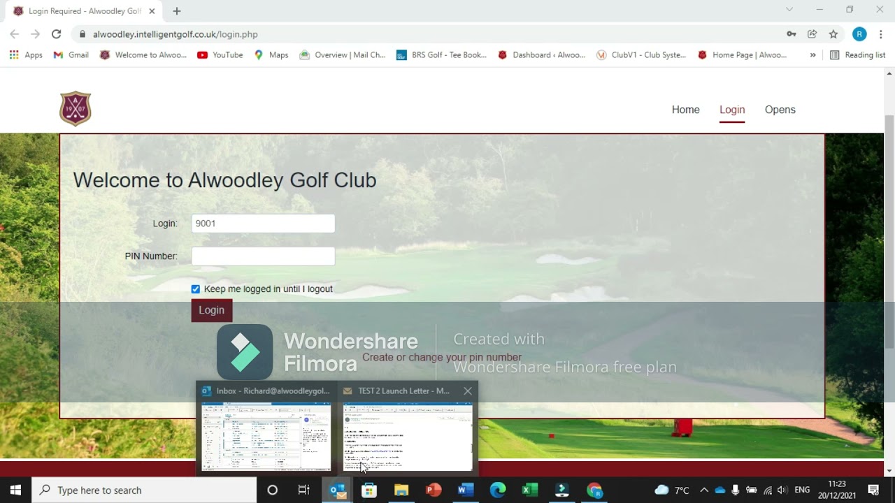Open the YouTube bookmark

tap(220, 54)
